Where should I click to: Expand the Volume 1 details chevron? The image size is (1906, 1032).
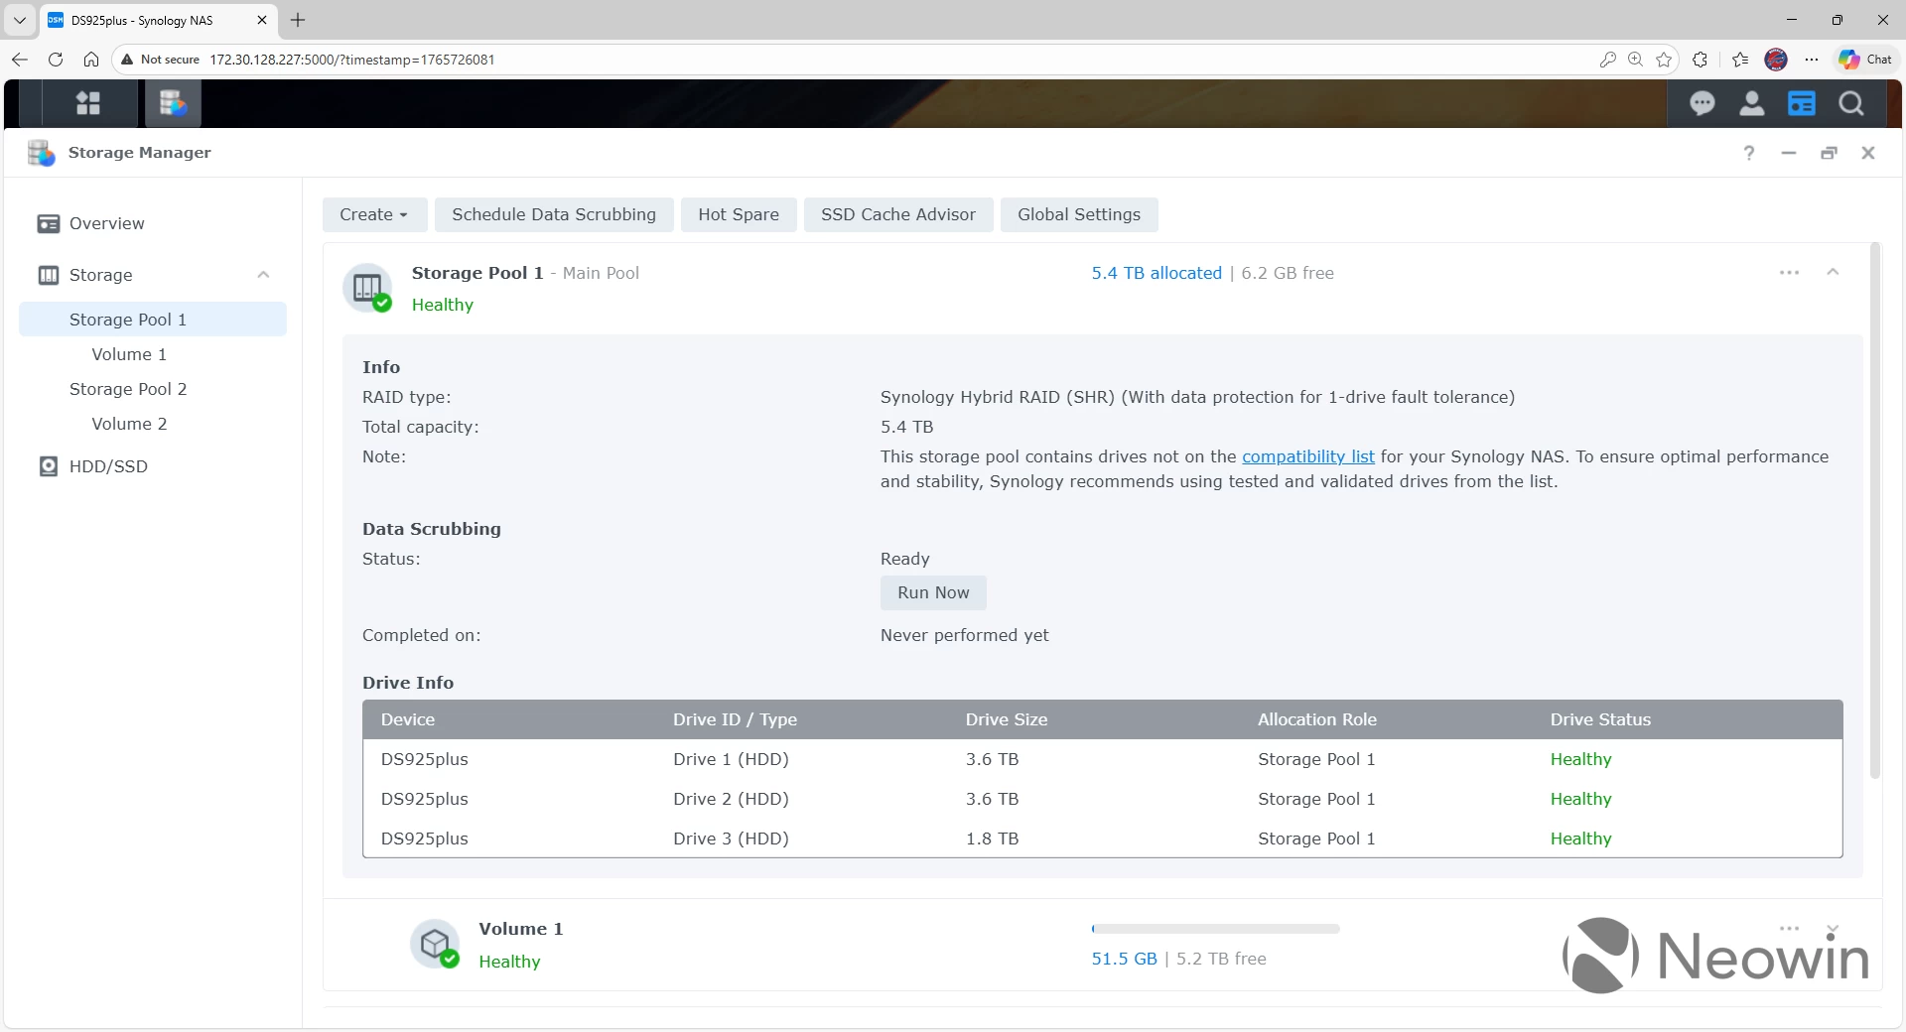point(1833,929)
